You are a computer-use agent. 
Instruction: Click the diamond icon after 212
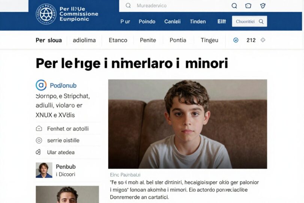click(263, 40)
